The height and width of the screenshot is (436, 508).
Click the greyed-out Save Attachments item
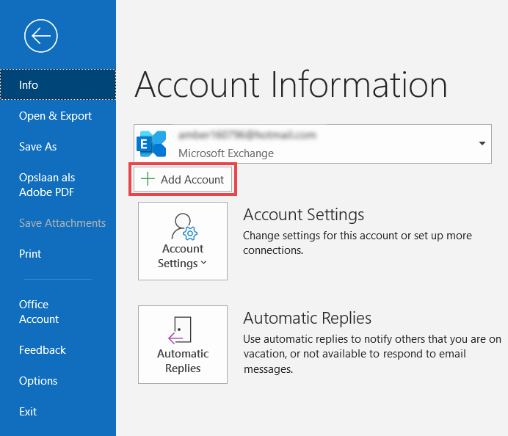click(x=62, y=223)
